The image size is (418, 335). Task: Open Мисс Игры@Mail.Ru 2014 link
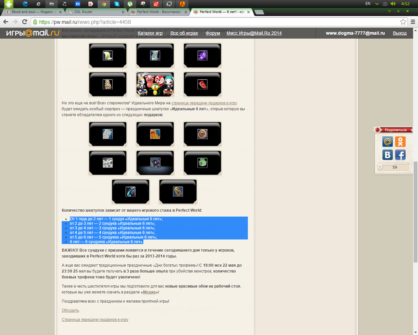pos(254,33)
